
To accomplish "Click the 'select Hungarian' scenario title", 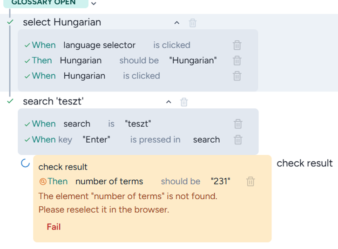I will click(62, 22).
